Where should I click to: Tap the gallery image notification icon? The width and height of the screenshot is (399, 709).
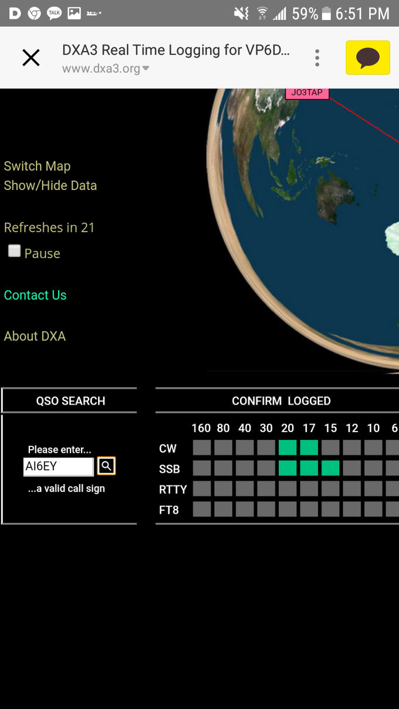point(74,13)
